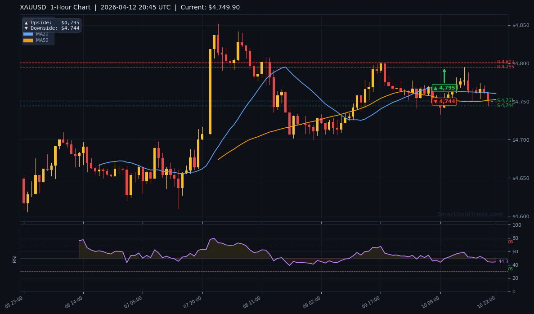Select the red 4,744 downside badge
The height and width of the screenshot is (314, 534).
(445, 102)
